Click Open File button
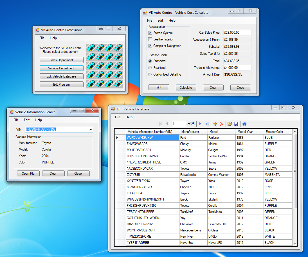This screenshot has width=308, height=257. pos(28,174)
